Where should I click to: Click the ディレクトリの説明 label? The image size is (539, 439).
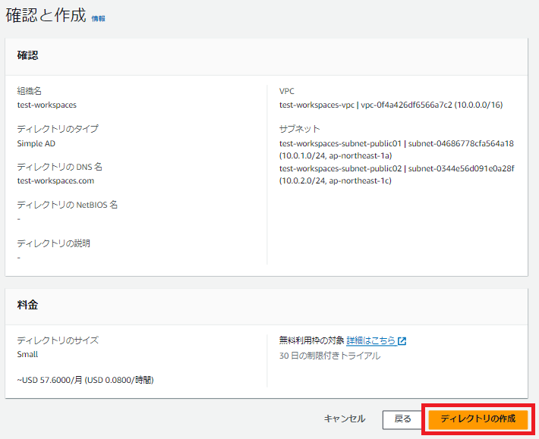(x=54, y=243)
